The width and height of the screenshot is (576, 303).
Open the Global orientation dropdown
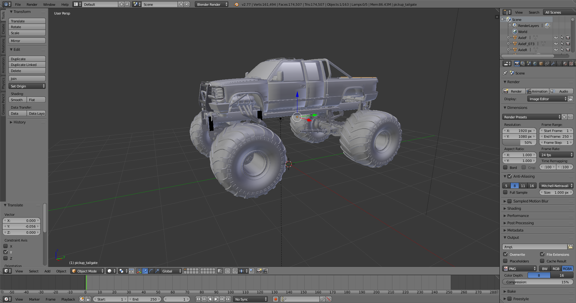[172, 271]
